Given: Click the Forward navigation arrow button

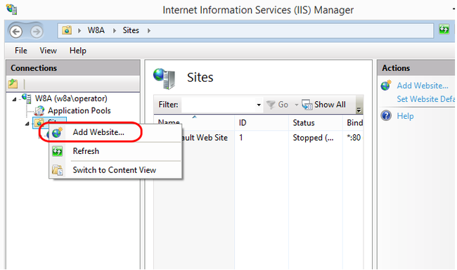Looking at the screenshot, I should coord(36,32).
